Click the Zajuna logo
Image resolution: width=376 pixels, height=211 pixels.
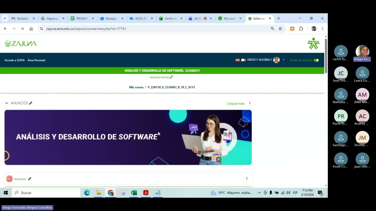pyautogui.click(x=21, y=44)
